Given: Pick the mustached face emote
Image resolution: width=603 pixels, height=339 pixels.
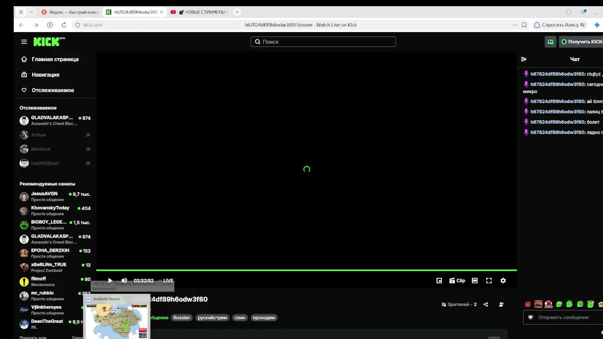Looking at the screenshot, I should (x=538, y=304).
